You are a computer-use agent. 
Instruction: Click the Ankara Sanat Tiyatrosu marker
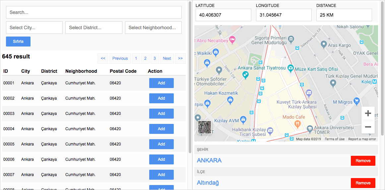[245, 74]
